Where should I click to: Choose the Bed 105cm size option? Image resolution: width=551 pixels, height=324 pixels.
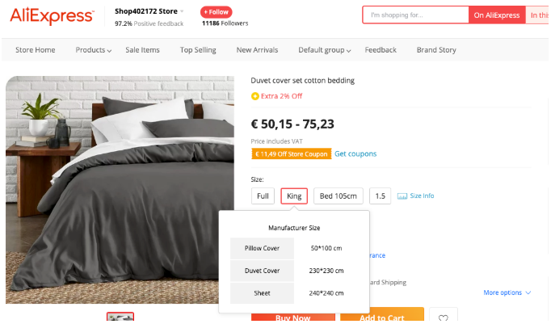tap(338, 196)
